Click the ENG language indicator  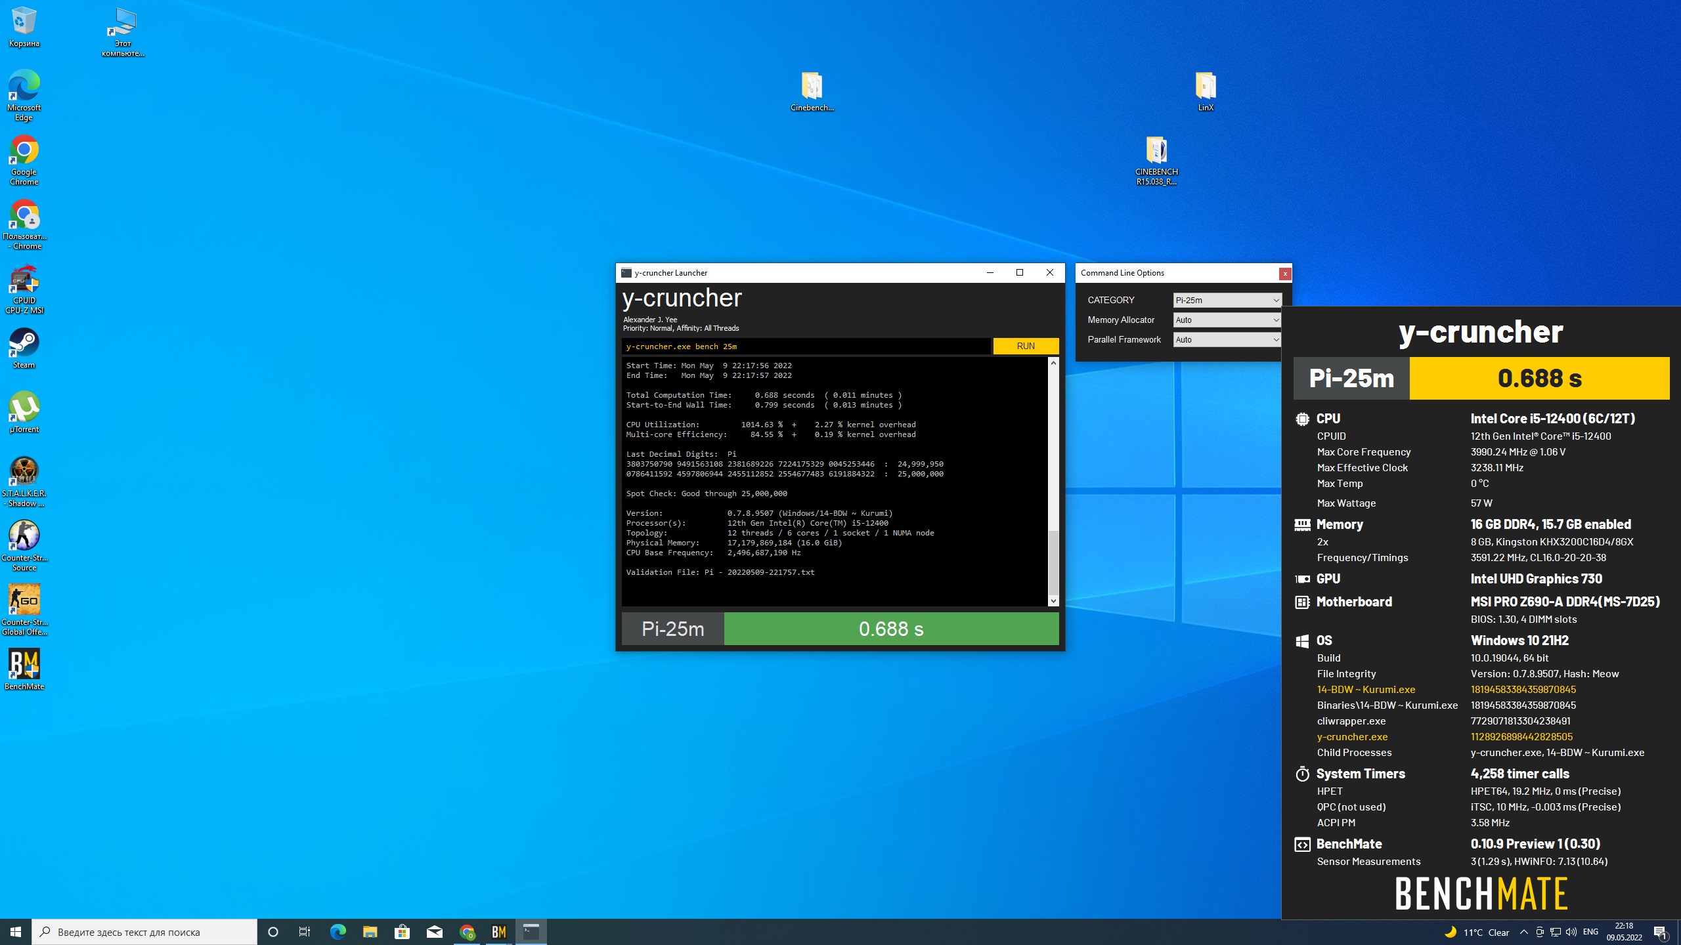point(1590,932)
